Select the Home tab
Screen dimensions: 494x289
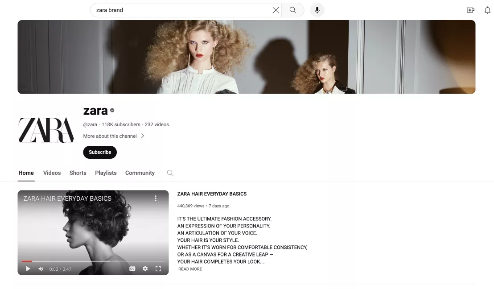(x=26, y=173)
